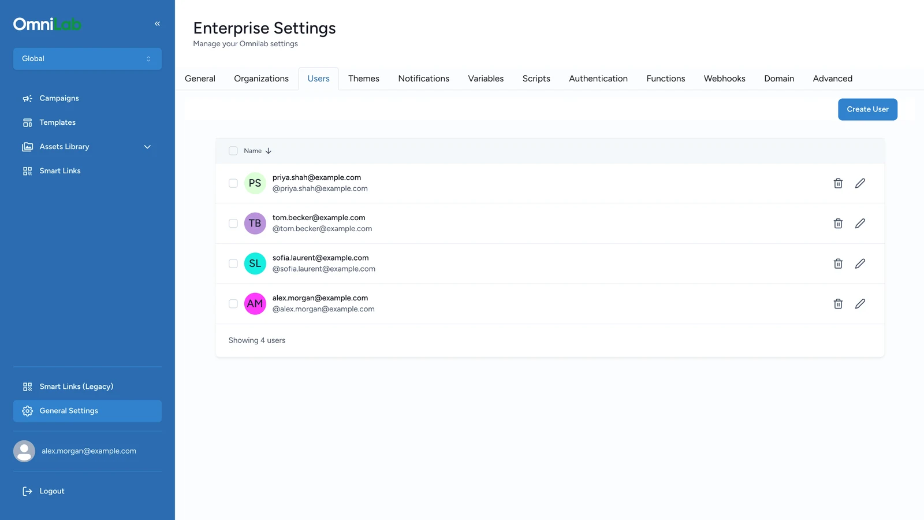The height and width of the screenshot is (520, 924).
Task: Click the TB avatar for Tom Becker
Action: coord(255,223)
